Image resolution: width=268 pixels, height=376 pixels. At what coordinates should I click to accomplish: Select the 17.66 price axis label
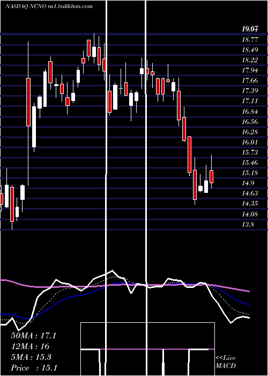pyautogui.click(x=250, y=81)
